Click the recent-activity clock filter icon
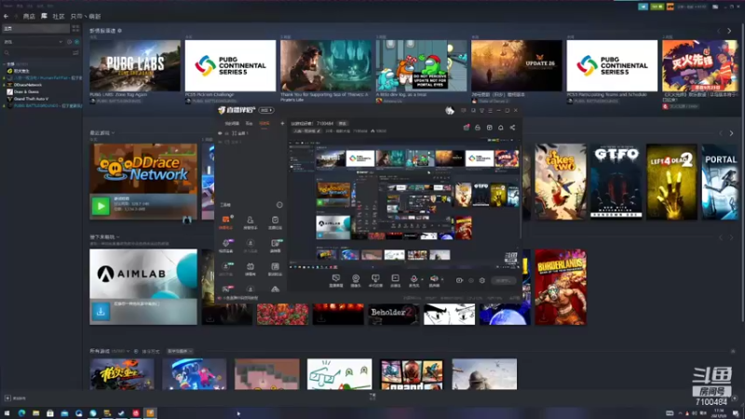Screen dimensions: 745x419 coord(69,42)
